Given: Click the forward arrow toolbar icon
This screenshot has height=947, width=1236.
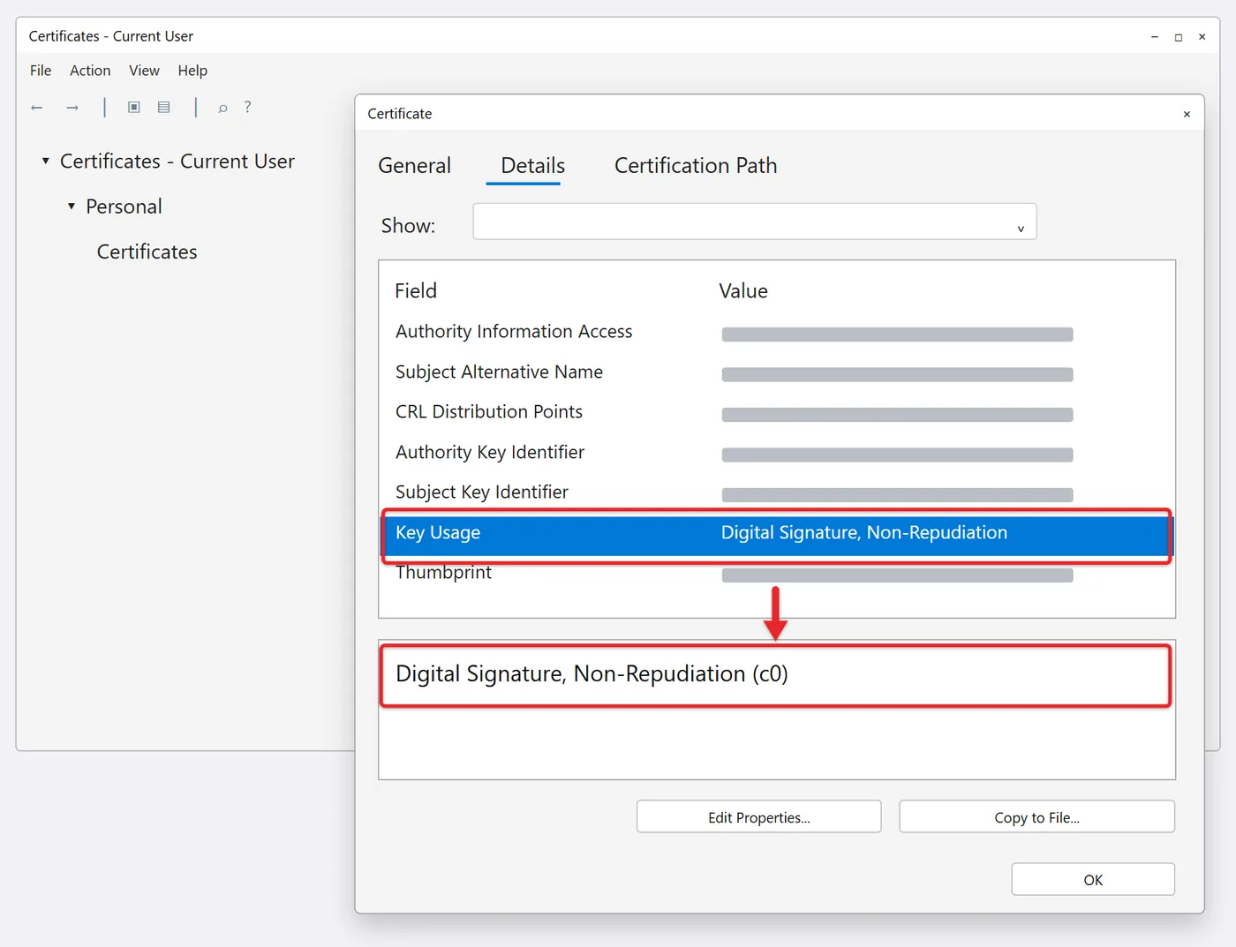Looking at the screenshot, I should click(72, 108).
